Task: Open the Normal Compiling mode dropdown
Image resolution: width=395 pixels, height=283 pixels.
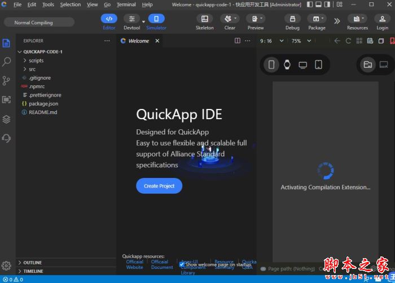Action: click(39, 23)
